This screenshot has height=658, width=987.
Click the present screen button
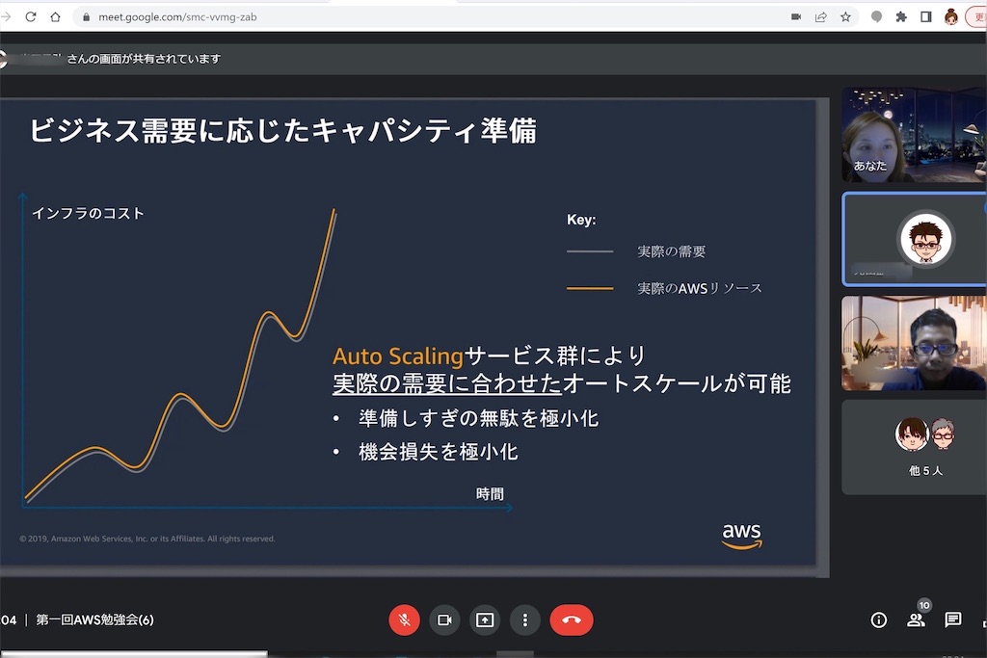pos(485,620)
